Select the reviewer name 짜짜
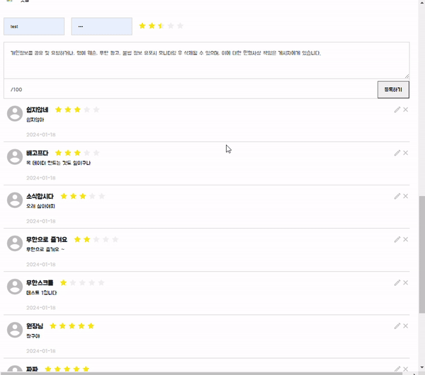The width and height of the screenshot is (425, 375). (32, 369)
